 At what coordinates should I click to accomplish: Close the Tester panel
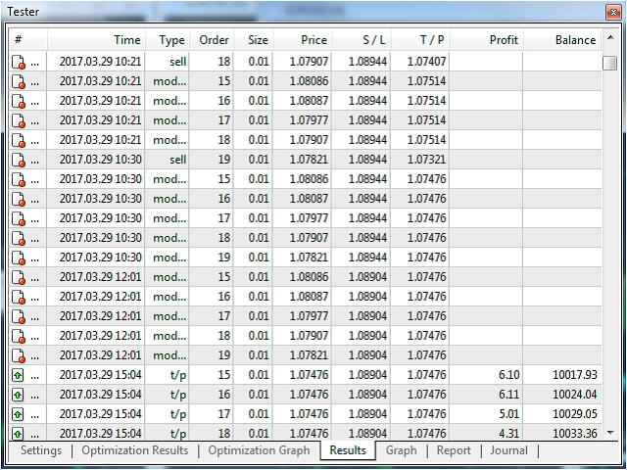(x=611, y=12)
